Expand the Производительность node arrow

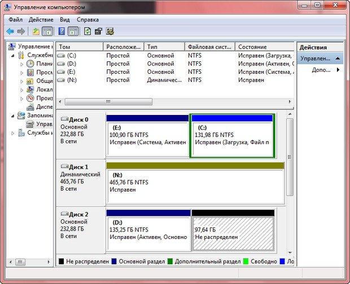(21, 99)
